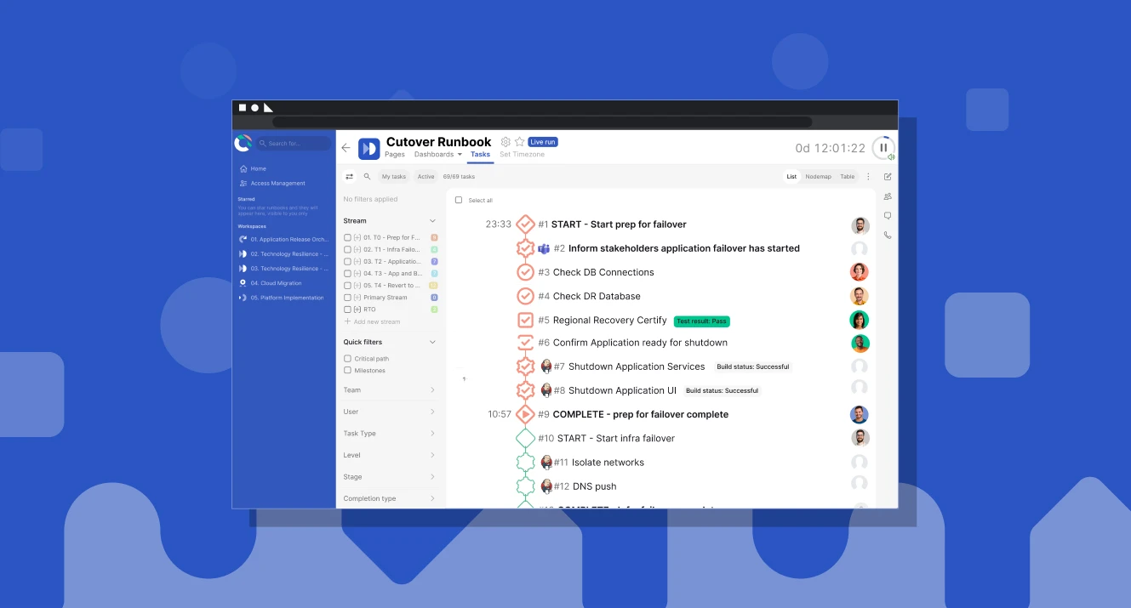Click task #1 completed diamond status icon

(525, 224)
